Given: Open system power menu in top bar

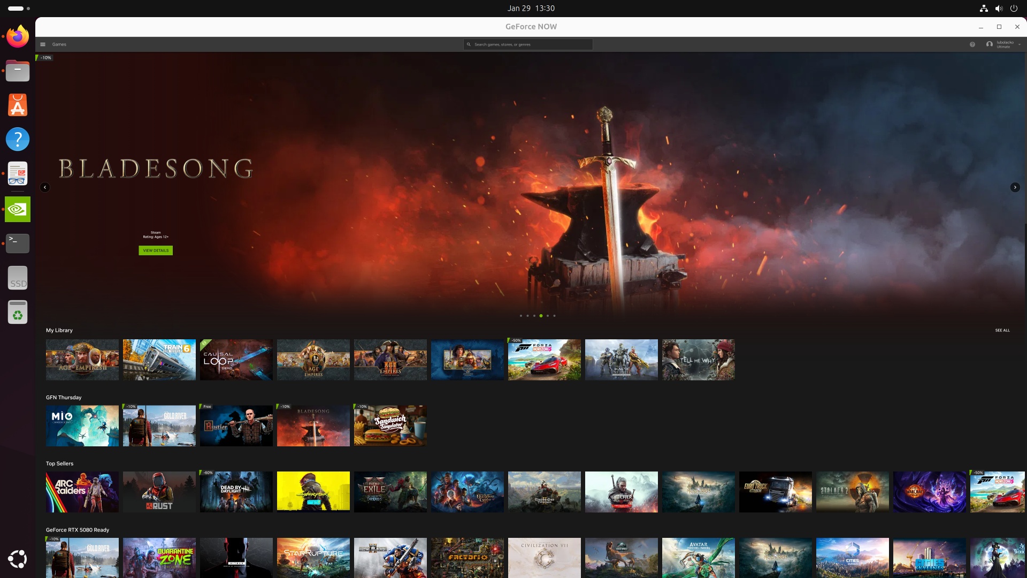Looking at the screenshot, I should pyautogui.click(x=1013, y=8).
